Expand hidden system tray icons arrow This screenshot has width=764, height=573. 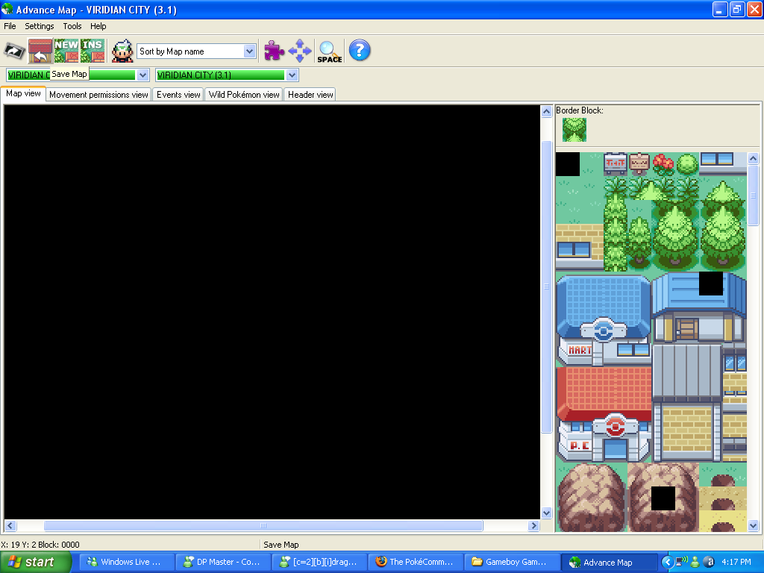(668, 563)
